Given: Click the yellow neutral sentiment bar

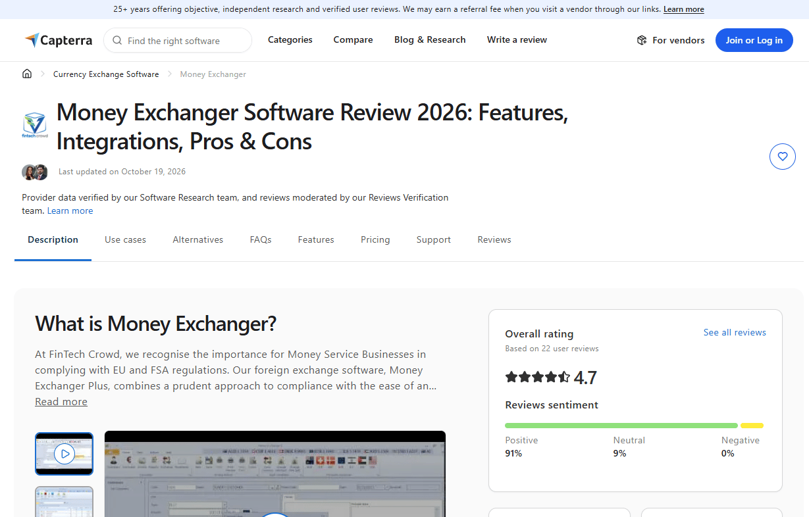Looking at the screenshot, I should click(752, 426).
